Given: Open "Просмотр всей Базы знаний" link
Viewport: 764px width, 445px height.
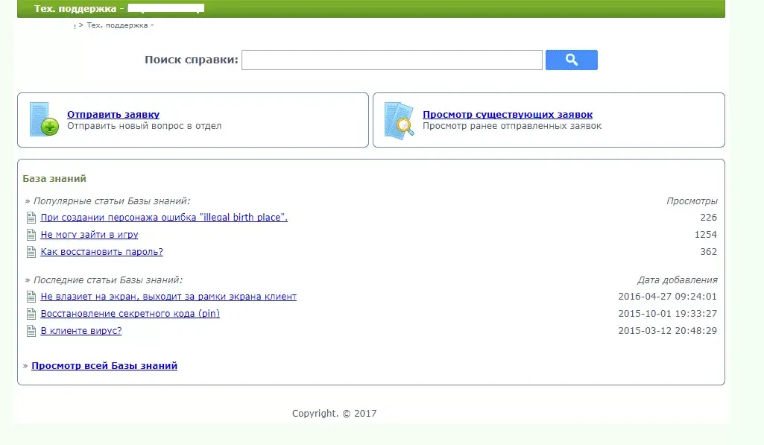Looking at the screenshot, I should coord(104,365).
